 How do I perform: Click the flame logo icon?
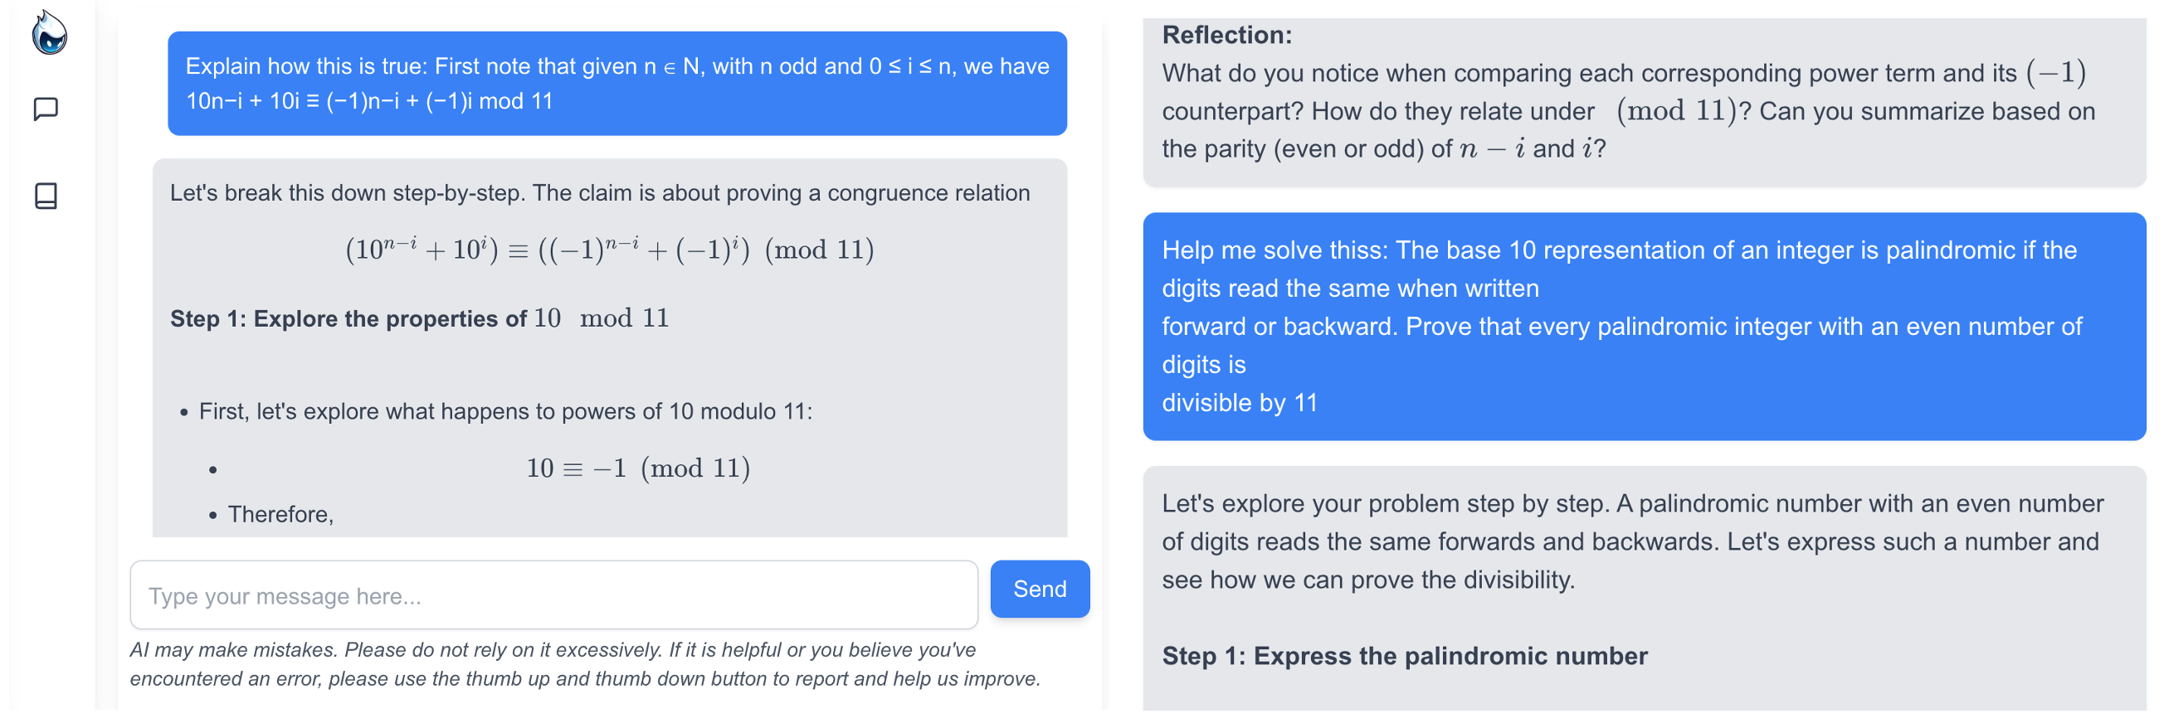pos(49,34)
